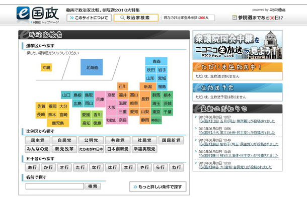Select 新潟 district tile
The width and height of the screenshot is (307, 201).
(x=148, y=86)
